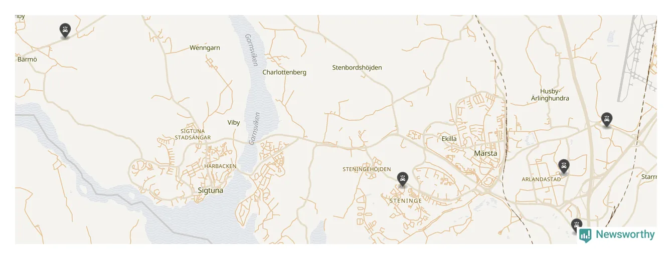The height and width of the screenshot is (259, 672).
Task: Click the Charlottenberg map label
Action: (284, 72)
